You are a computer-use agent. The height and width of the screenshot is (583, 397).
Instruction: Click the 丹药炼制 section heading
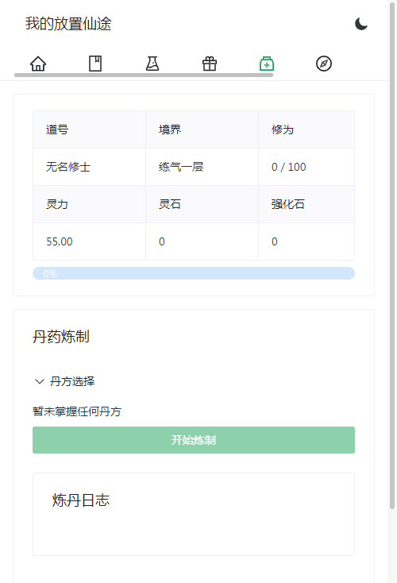tap(61, 337)
